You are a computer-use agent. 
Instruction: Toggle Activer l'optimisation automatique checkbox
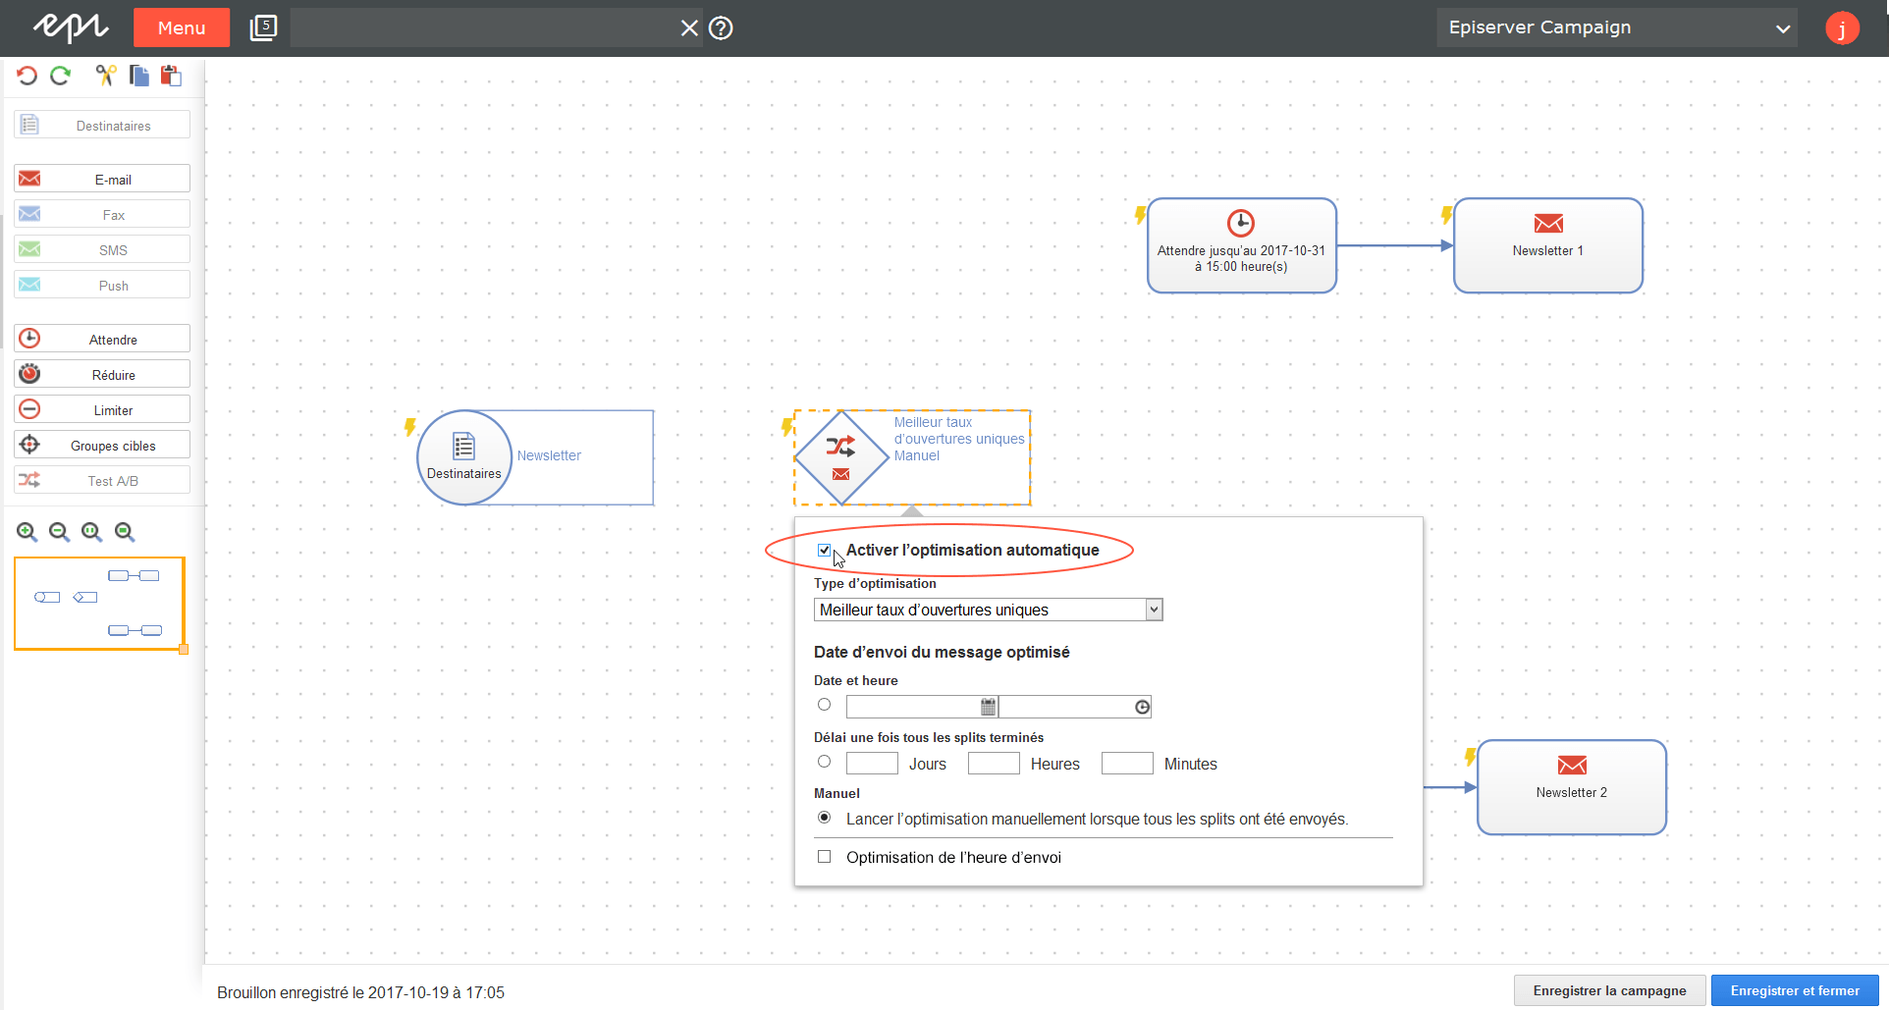click(x=825, y=550)
